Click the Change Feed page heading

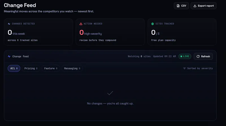(x=20, y=5)
